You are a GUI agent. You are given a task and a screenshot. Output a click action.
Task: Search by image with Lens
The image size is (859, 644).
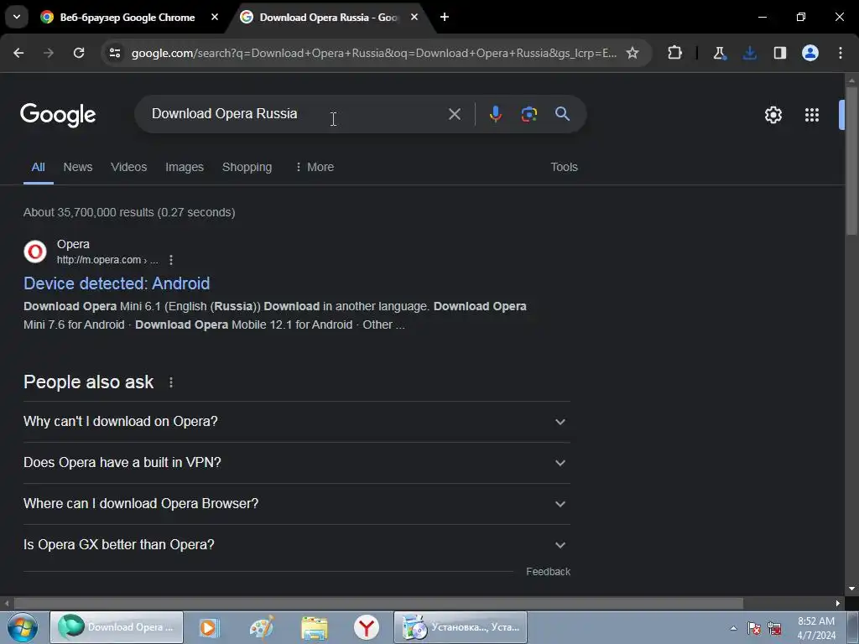pos(528,114)
